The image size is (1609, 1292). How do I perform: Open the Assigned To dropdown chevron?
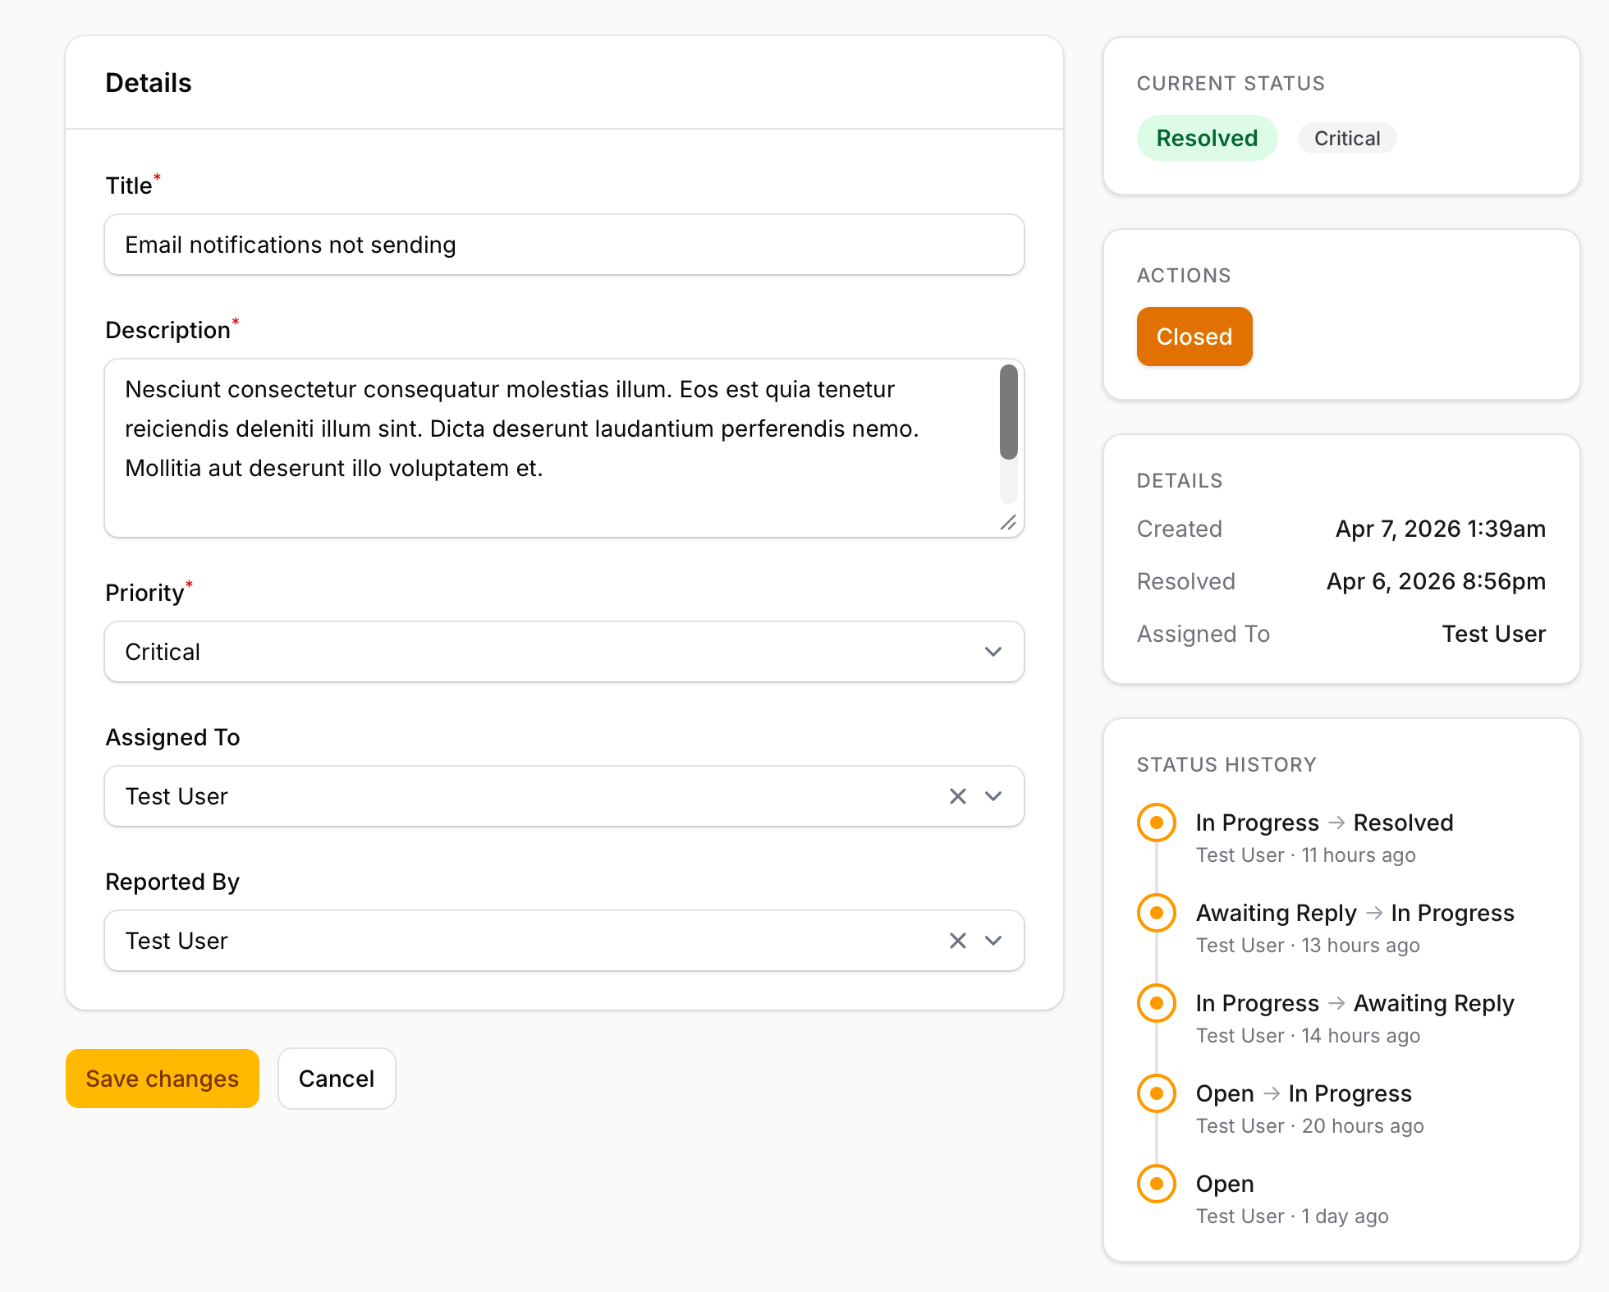(x=993, y=796)
